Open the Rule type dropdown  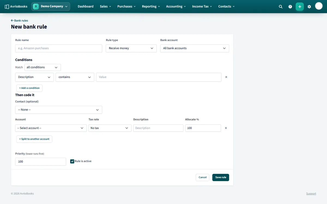(131, 48)
